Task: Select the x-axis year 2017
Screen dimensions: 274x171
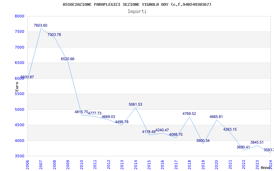Action: coord(176,165)
